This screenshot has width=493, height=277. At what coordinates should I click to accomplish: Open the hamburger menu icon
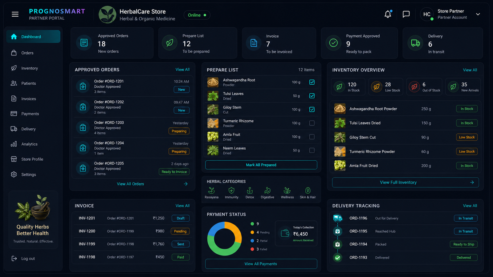coord(15,14)
